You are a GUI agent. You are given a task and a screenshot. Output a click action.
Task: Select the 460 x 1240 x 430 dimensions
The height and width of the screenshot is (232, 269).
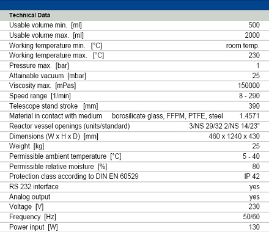click(234, 136)
